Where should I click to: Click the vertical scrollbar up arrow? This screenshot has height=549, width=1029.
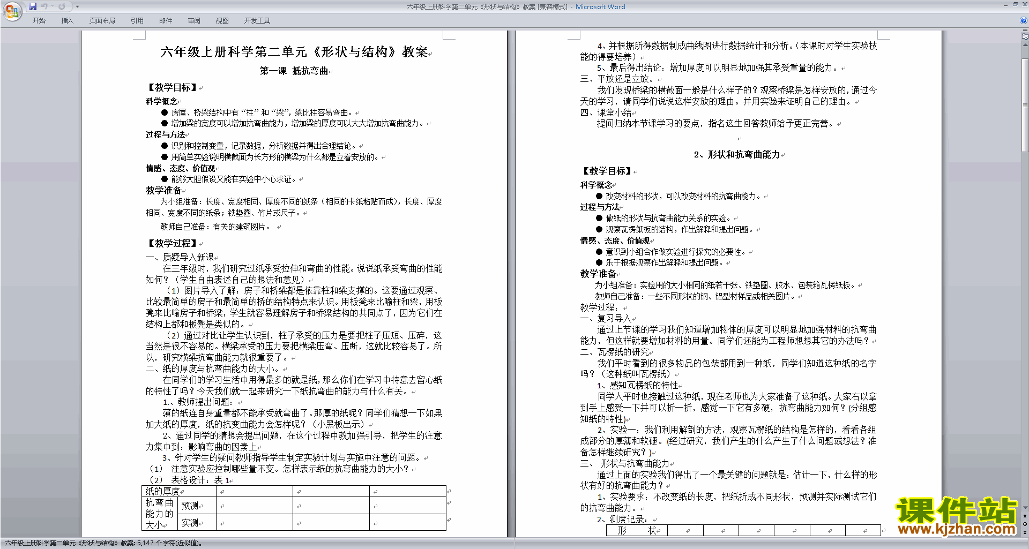pos(1025,45)
